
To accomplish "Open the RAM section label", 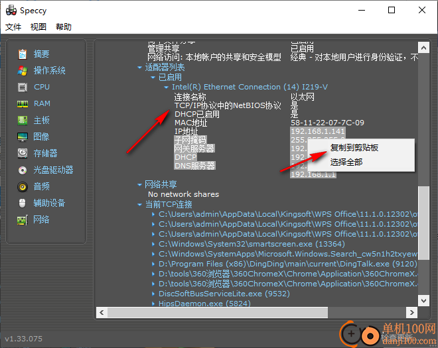I will 42,104.
